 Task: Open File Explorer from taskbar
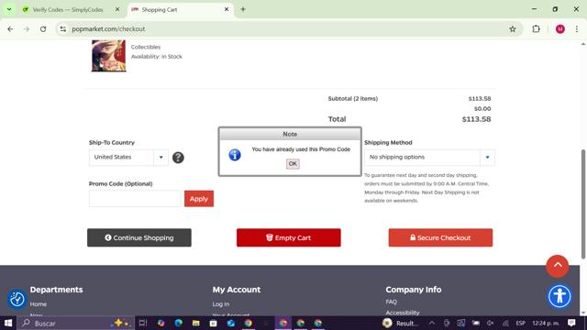point(195,323)
